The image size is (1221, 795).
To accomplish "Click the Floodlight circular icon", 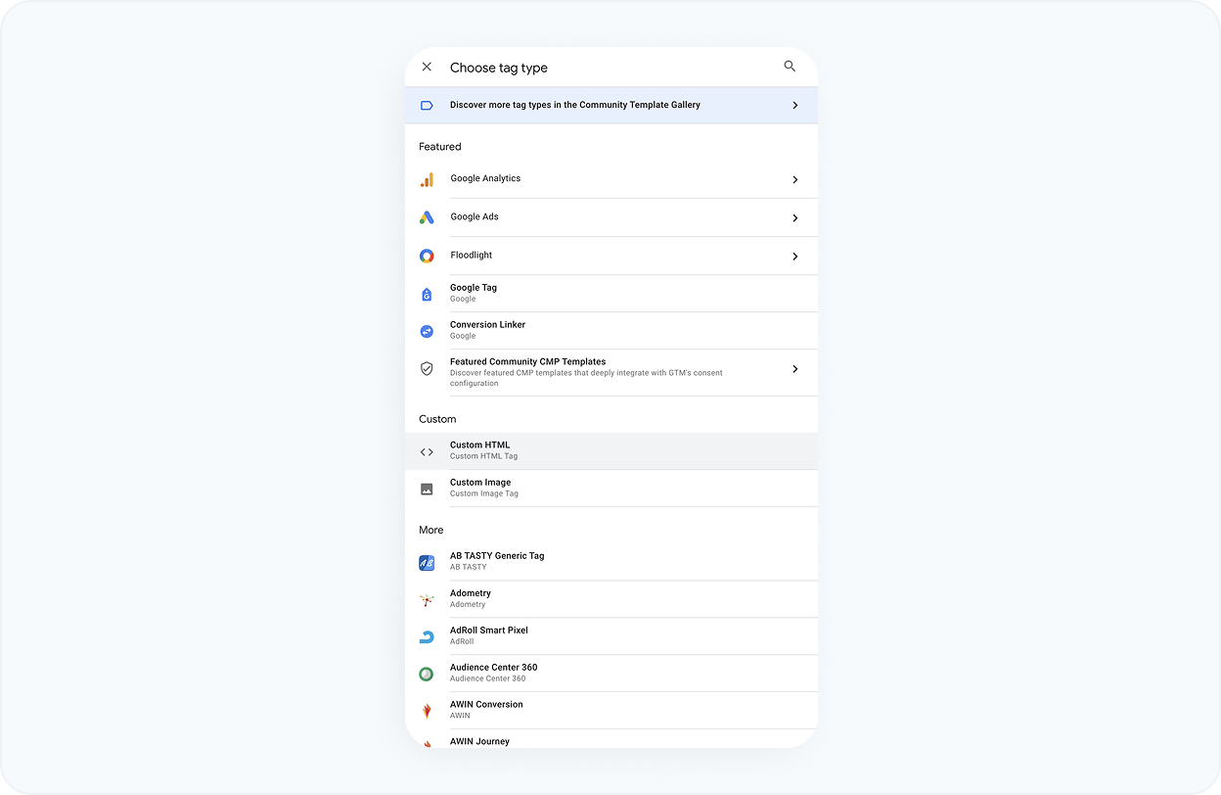I will (x=427, y=256).
